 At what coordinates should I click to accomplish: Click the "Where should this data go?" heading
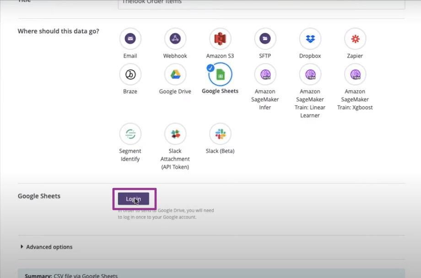(58, 31)
